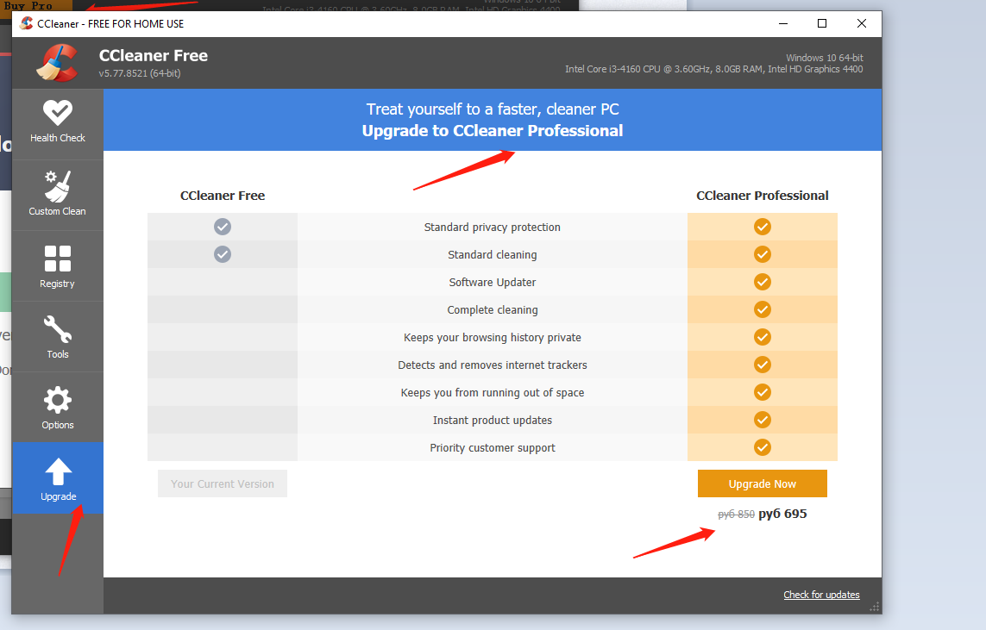Close the CCleaner window
The width and height of the screenshot is (986, 630).
(862, 23)
